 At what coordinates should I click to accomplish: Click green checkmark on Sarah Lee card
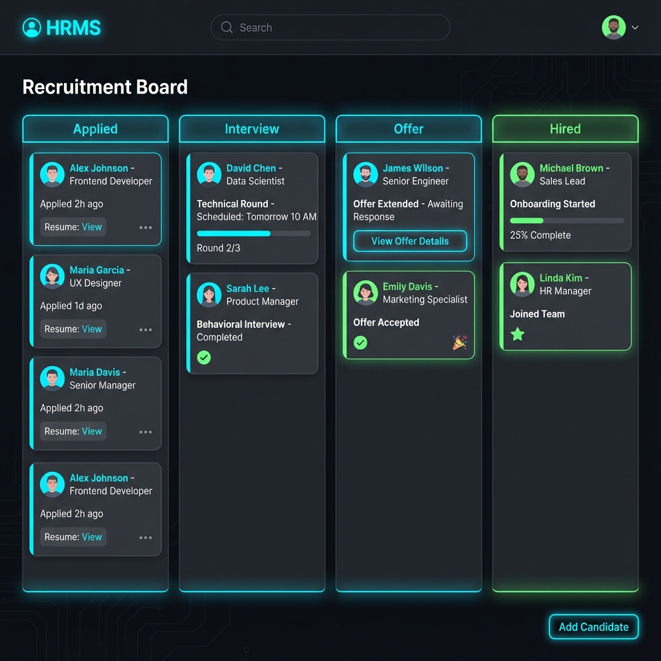point(204,357)
